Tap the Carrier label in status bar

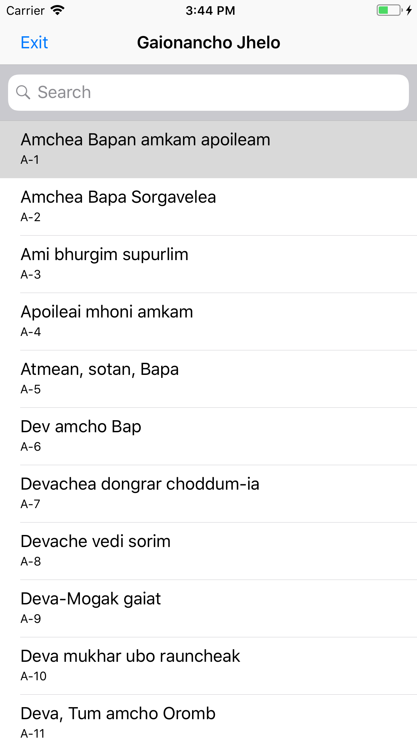[x=26, y=11]
